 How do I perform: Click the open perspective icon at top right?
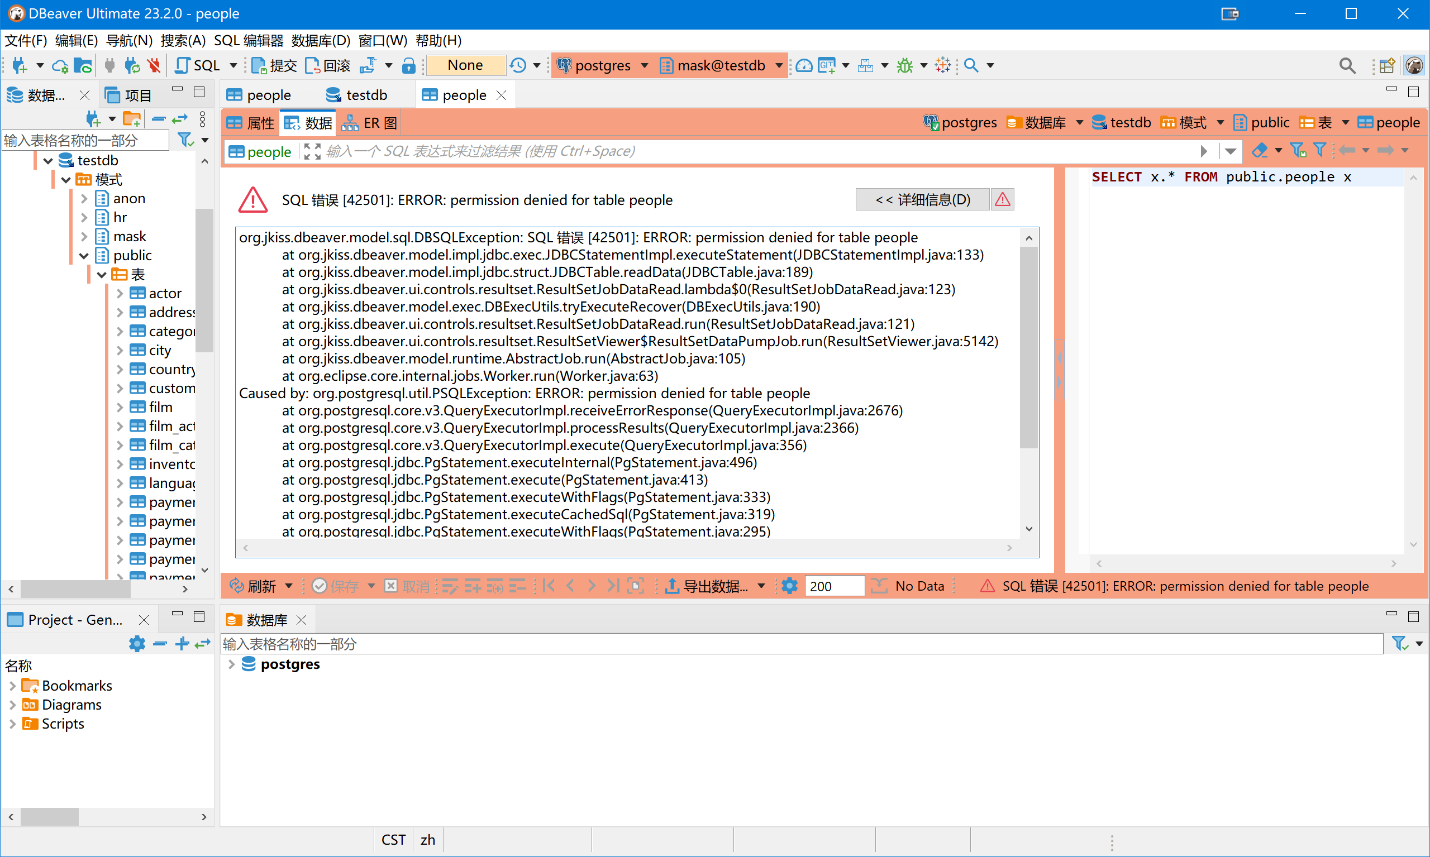point(1387,66)
